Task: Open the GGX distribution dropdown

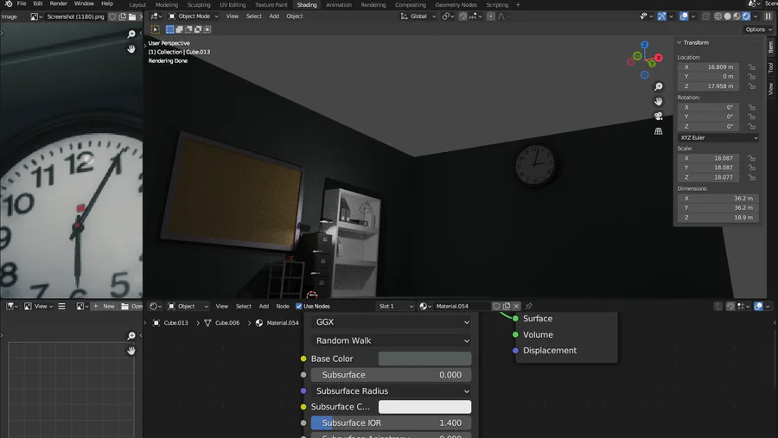Action: (391, 322)
